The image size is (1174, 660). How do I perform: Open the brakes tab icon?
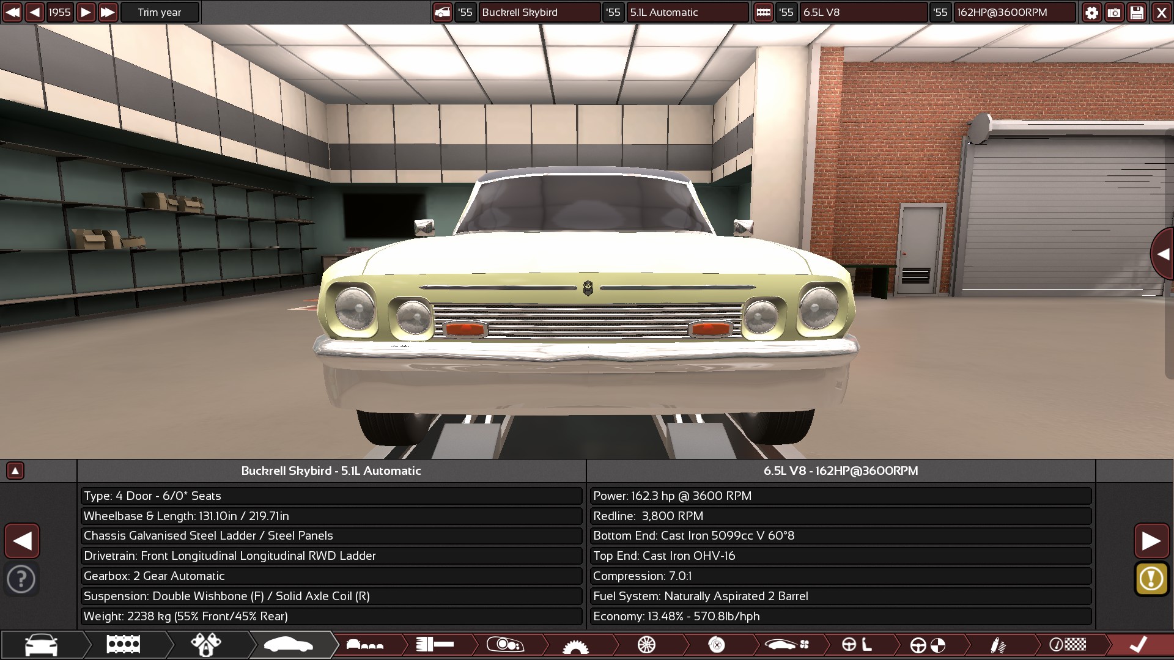point(717,645)
